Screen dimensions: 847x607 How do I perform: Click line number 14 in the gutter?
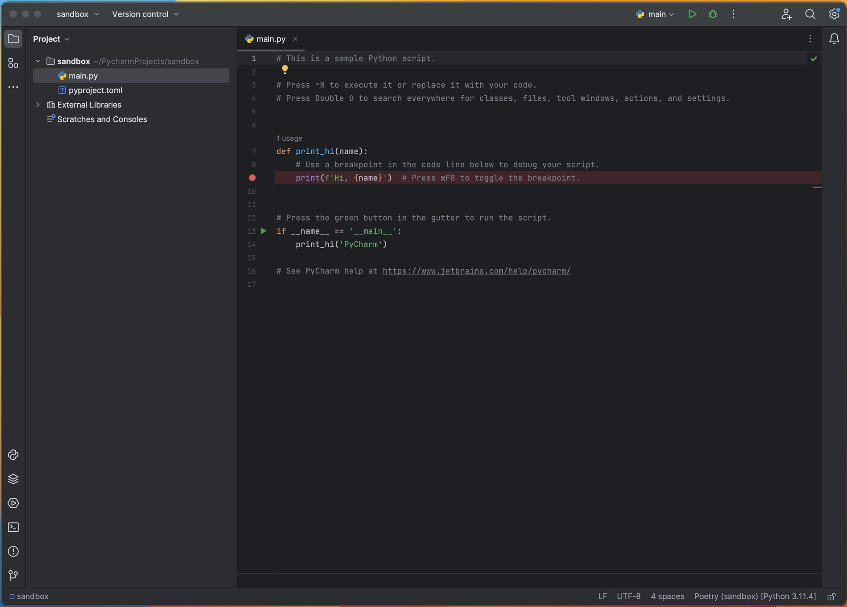(x=252, y=244)
